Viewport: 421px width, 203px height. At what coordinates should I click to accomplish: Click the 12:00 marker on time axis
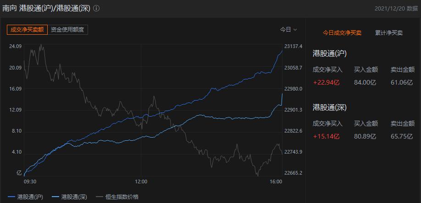tap(141, 182)
